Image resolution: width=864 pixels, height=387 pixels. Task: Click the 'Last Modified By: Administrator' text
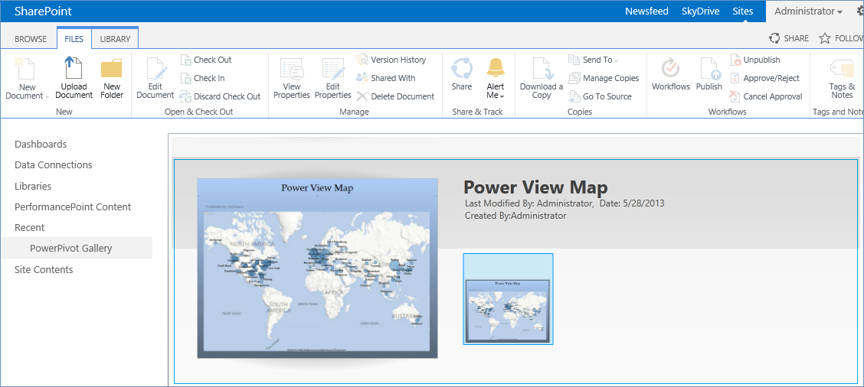tap(529, 203)
